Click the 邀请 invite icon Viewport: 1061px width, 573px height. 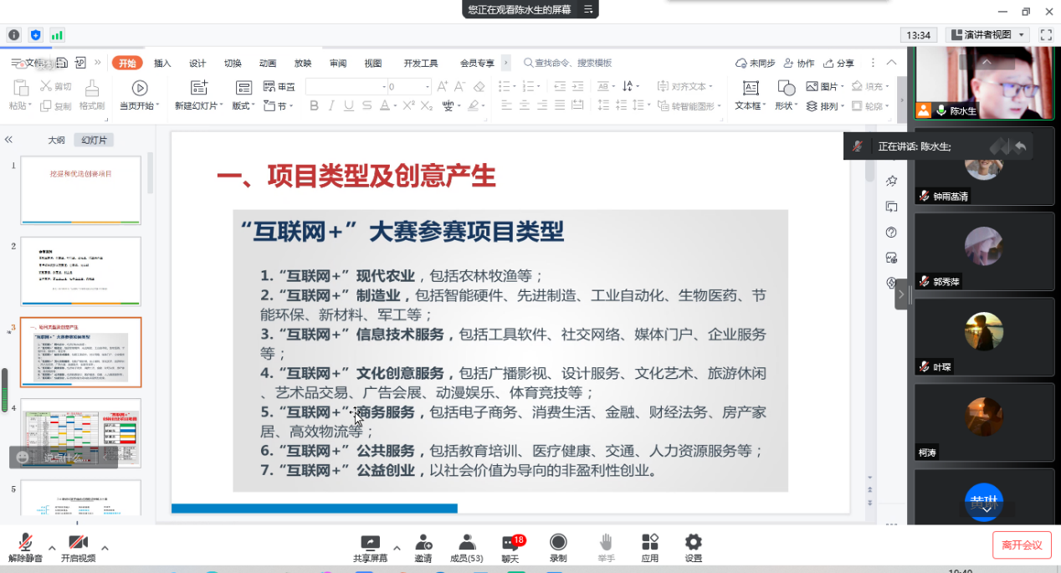coord(423,547)
